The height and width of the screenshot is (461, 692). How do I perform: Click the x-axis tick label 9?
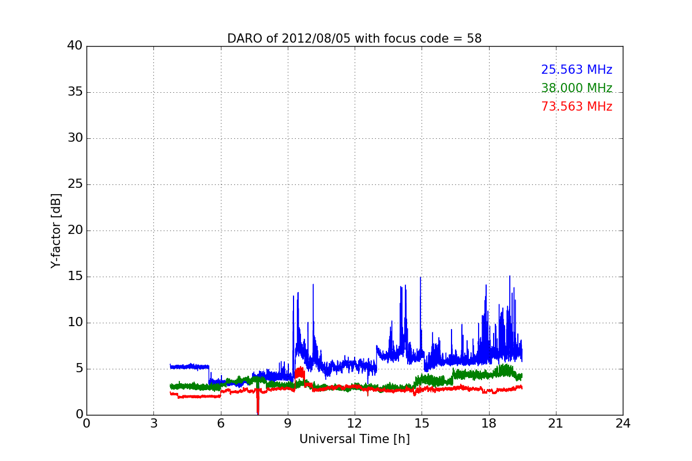287,424
